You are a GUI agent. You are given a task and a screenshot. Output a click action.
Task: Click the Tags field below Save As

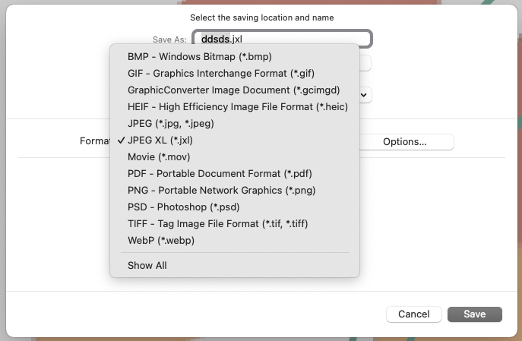coord(365,64)
